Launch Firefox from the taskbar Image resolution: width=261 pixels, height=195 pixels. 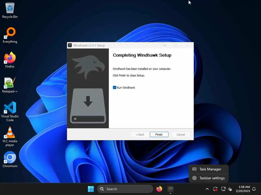click(x=159, y=189)
